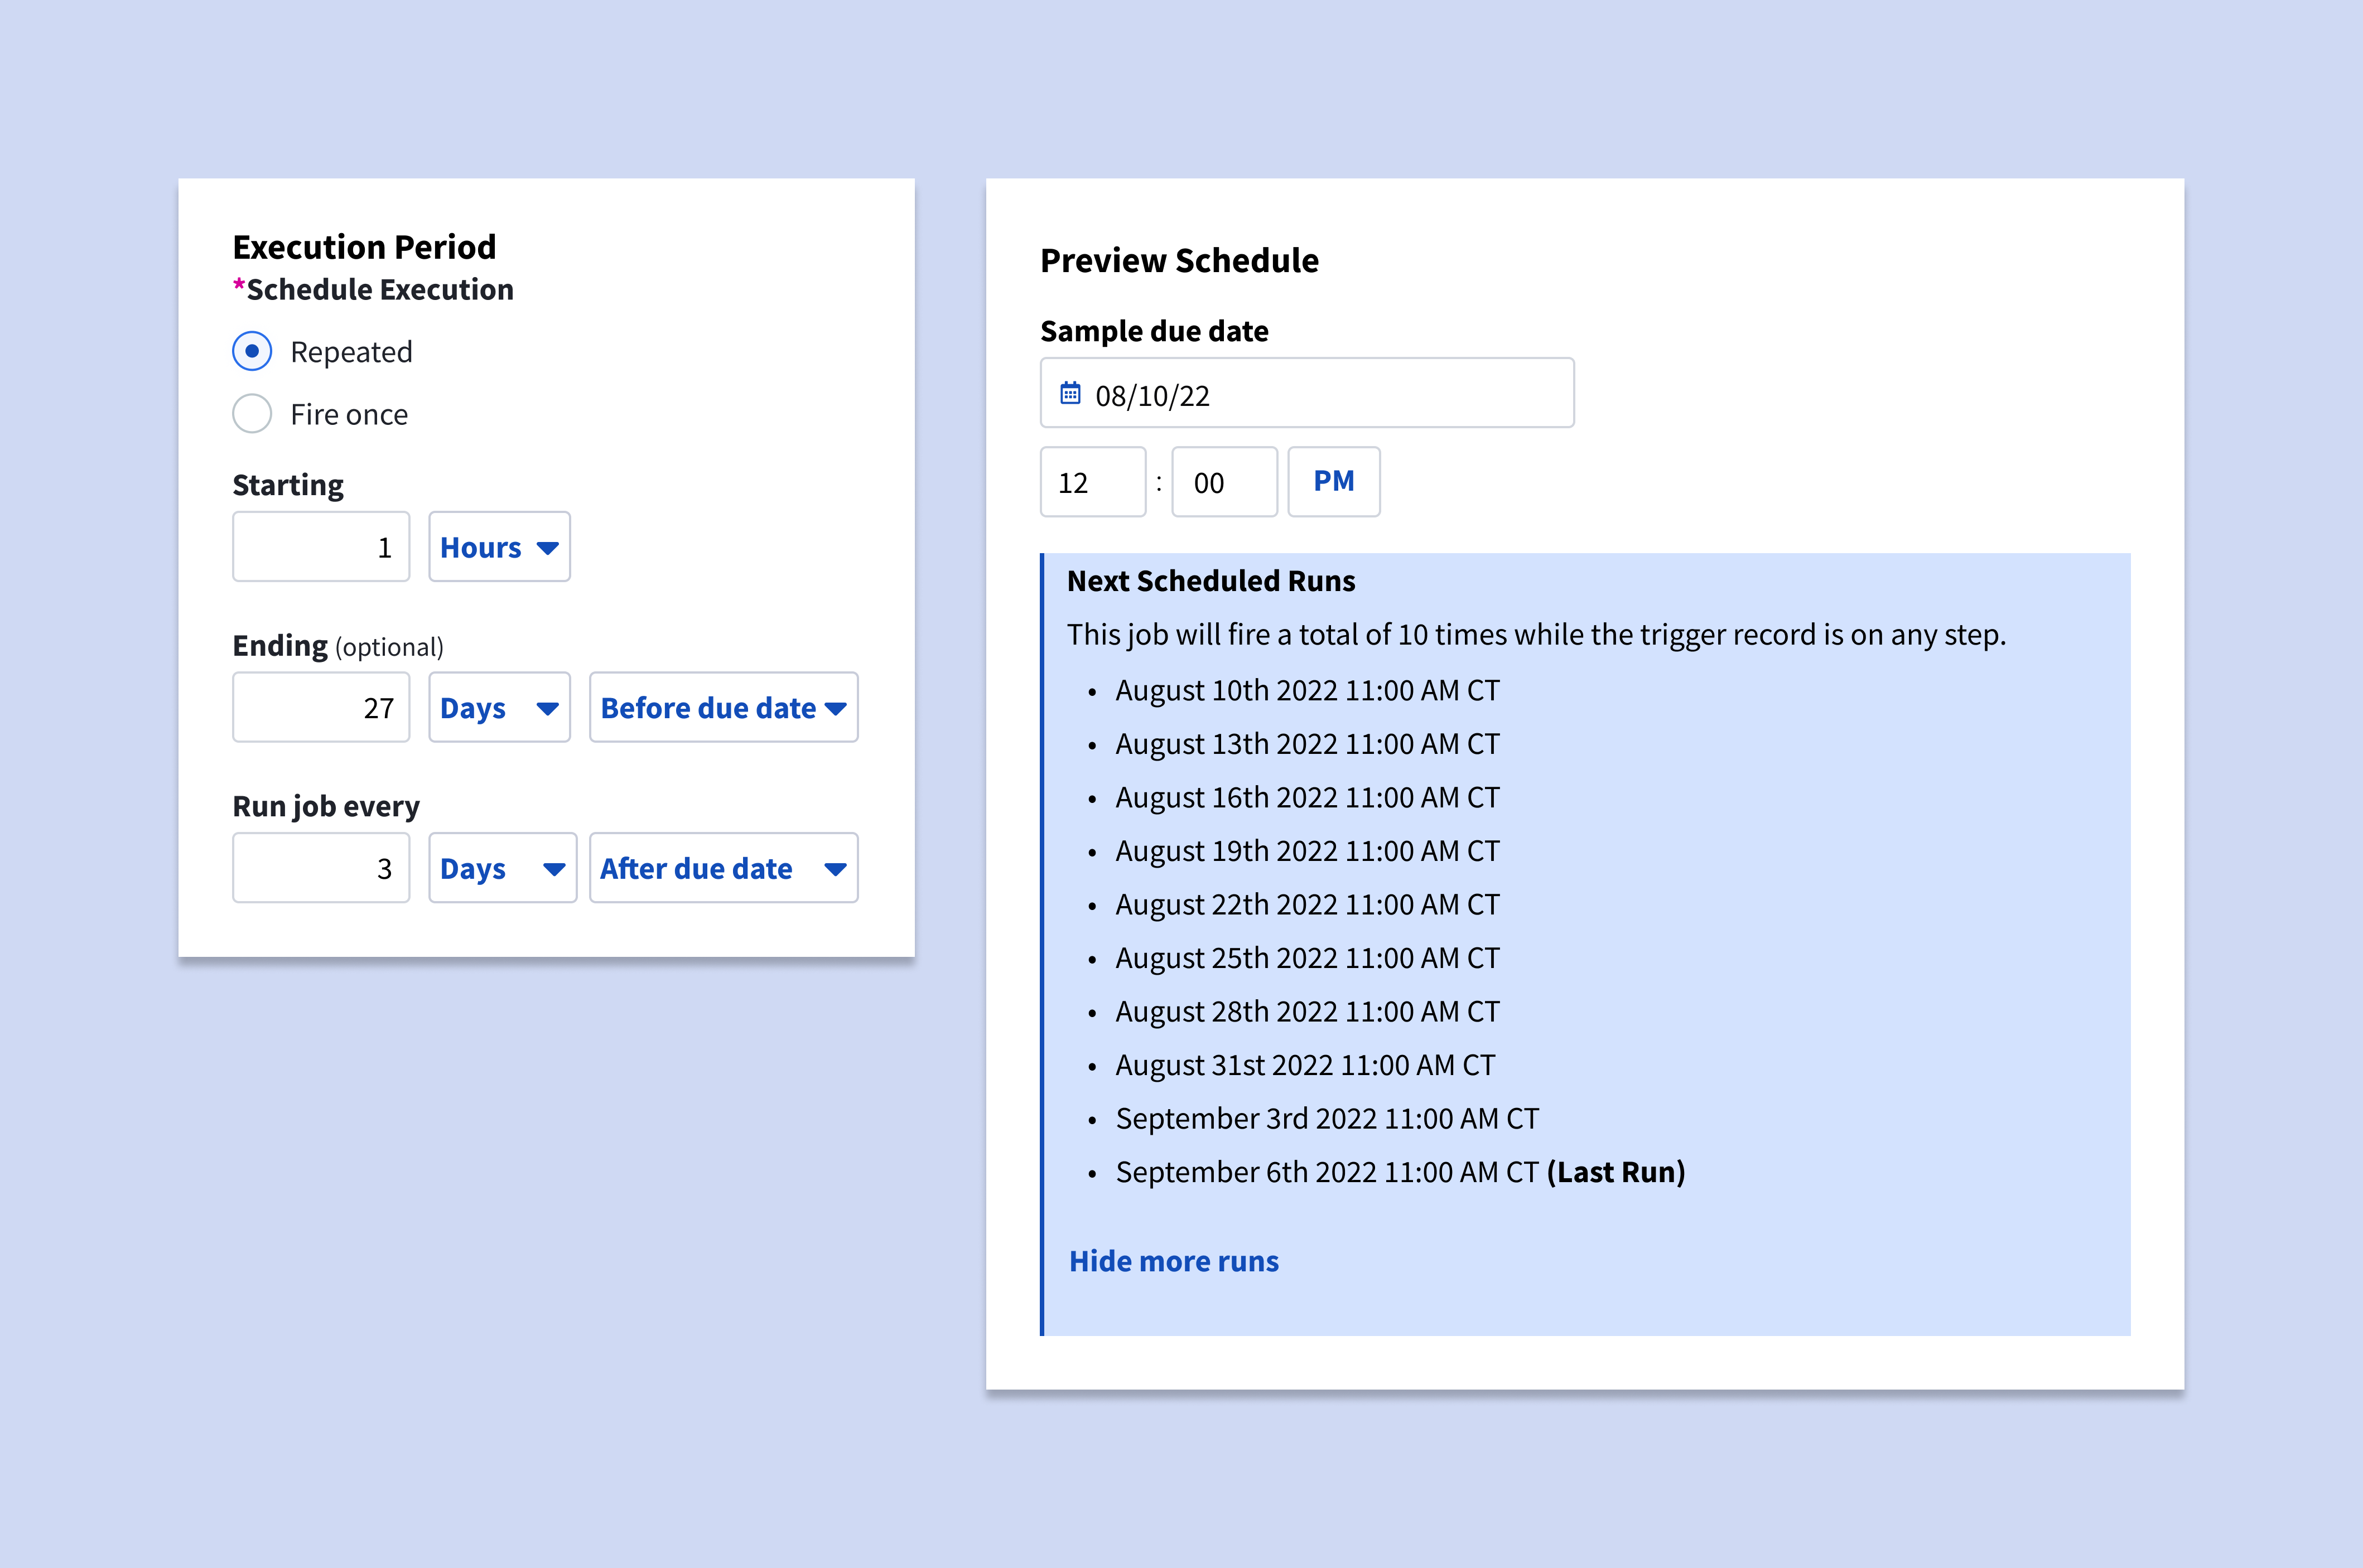The height and width of the screenshot is (1568, 2363).
Task: Open the Days dropdown under Run job every
Action: coord(502,868)
